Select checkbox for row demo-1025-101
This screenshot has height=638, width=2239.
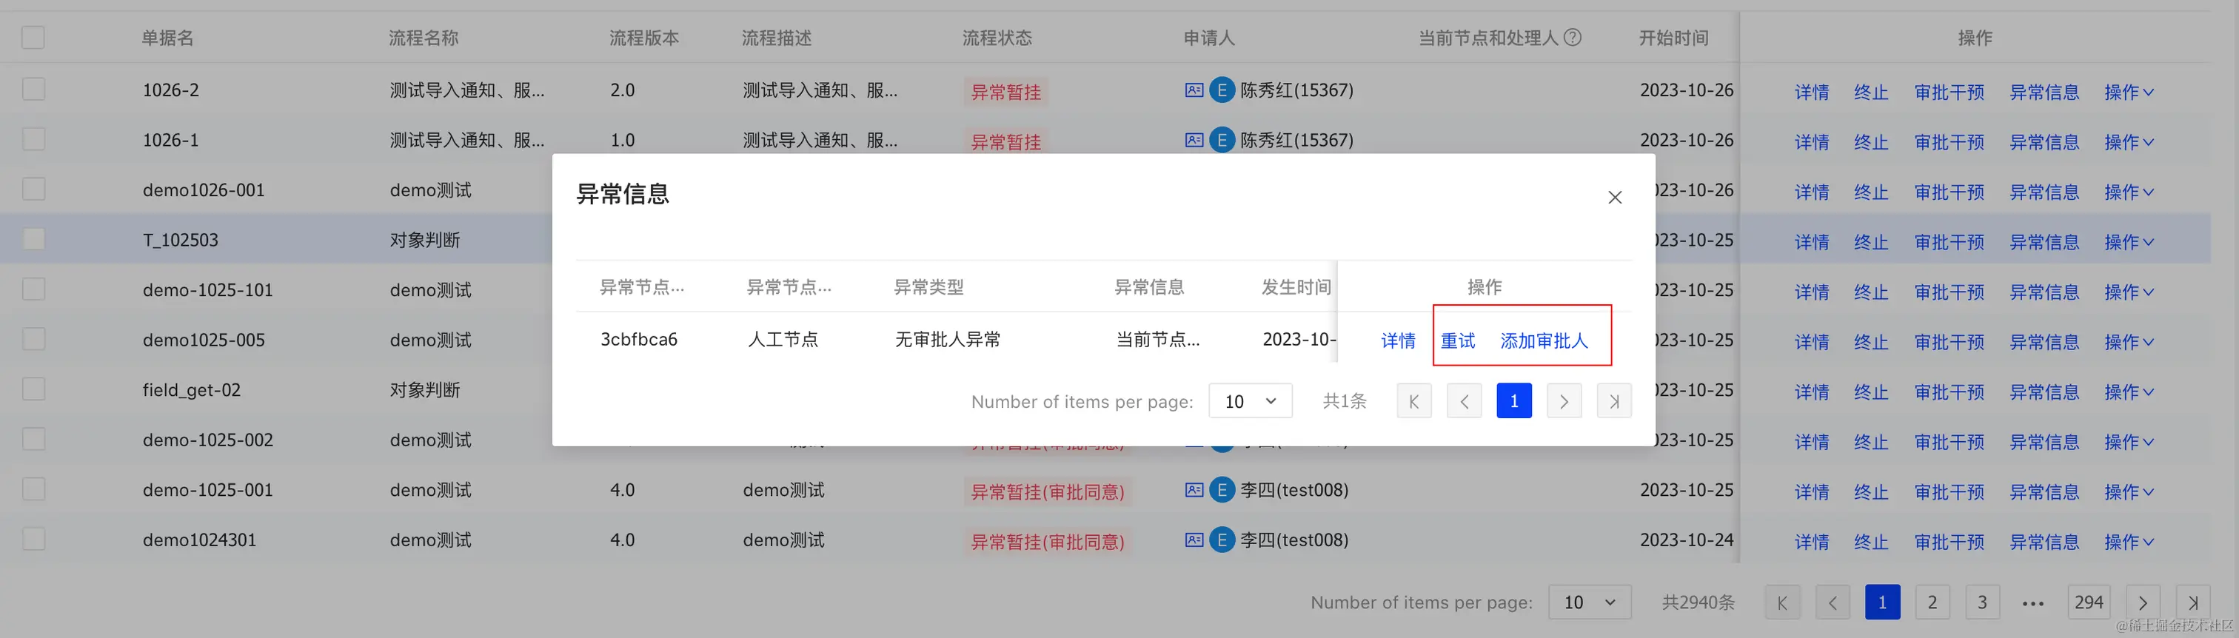pos(33,289)
